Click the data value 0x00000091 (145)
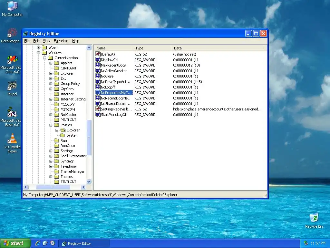330x248 pixels. pos(187,82)
